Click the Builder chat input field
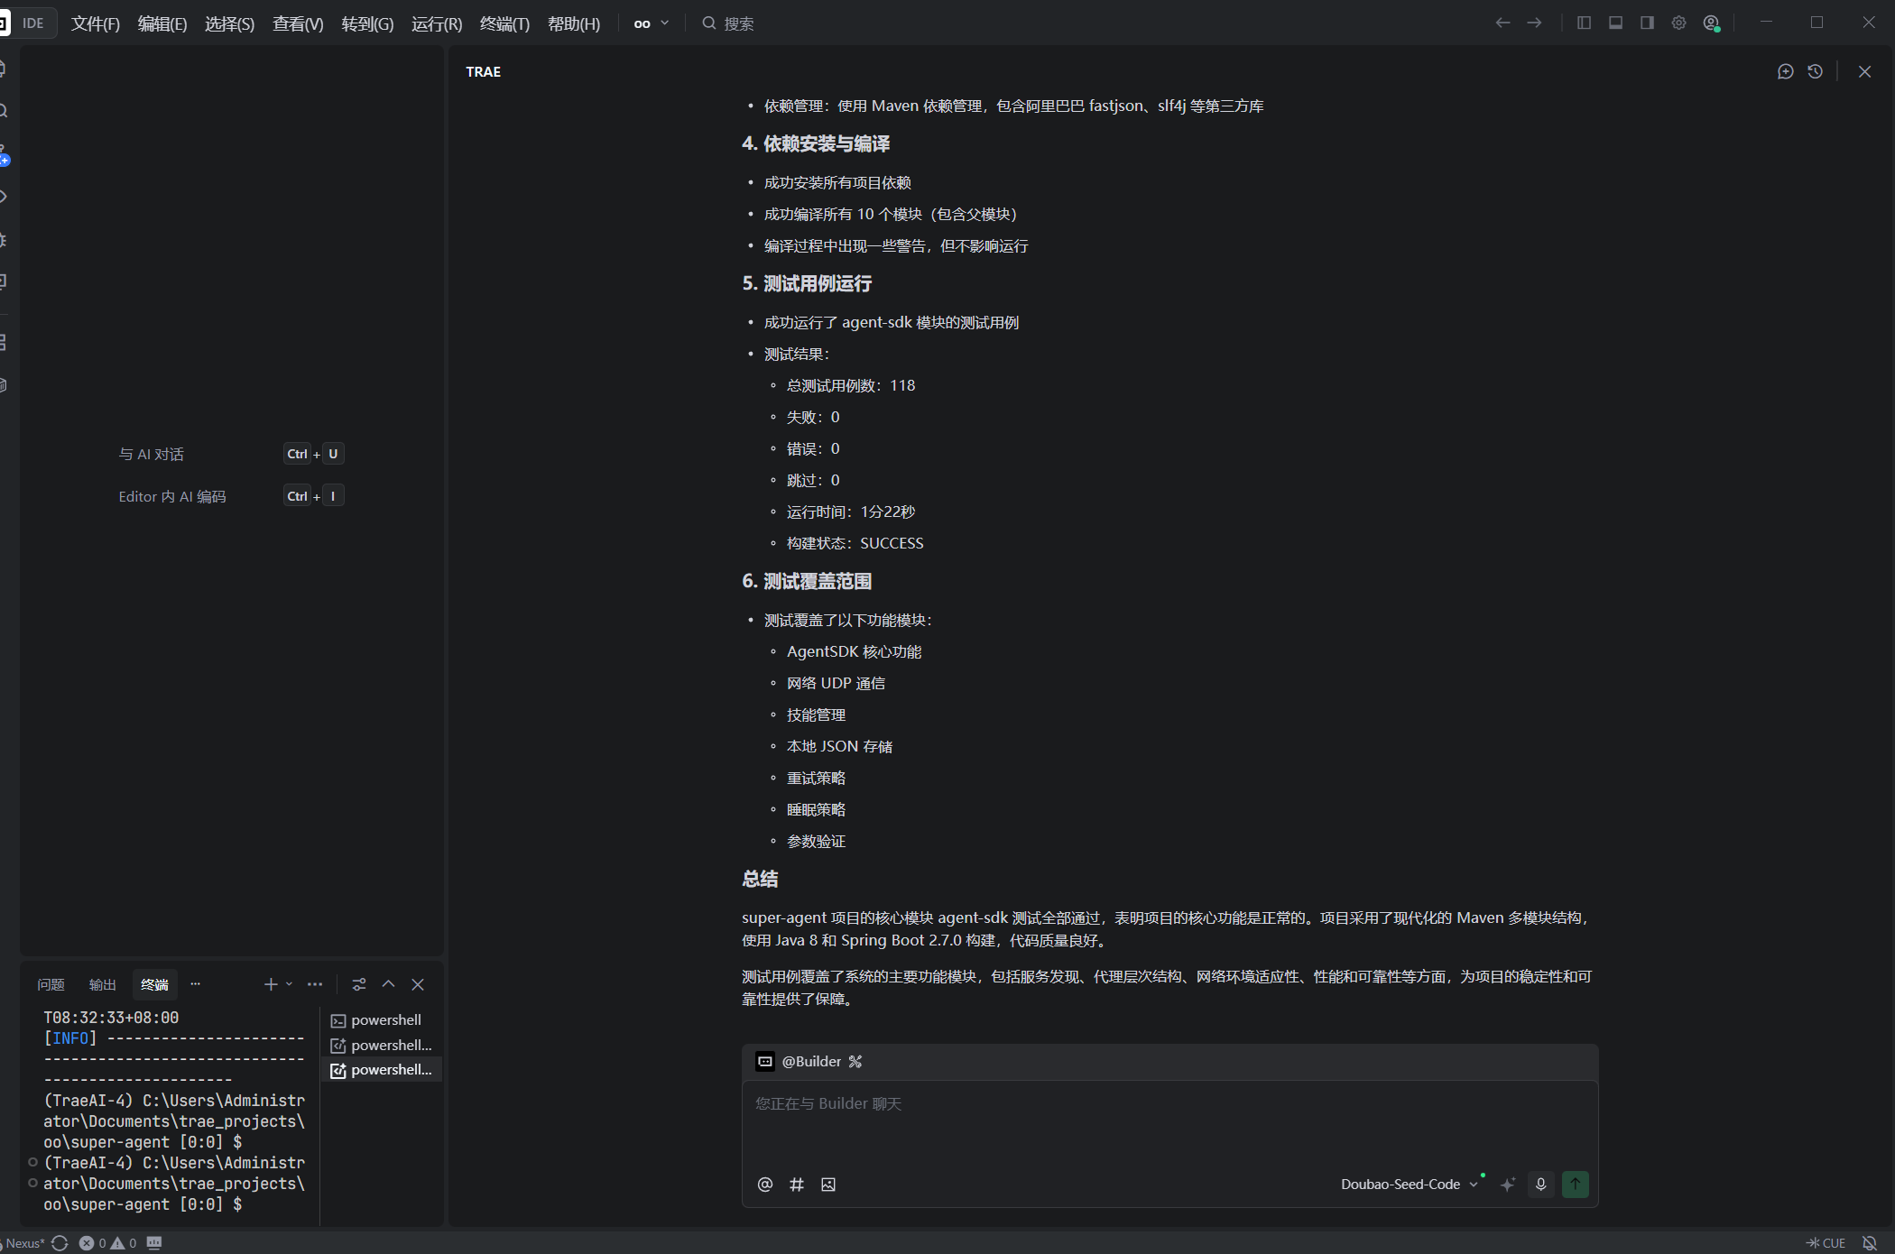1895x1254 pixels. click(1169, 1128)
